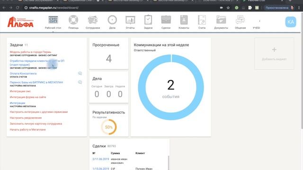Open the УЧЁБ navigation item

pyautogui.click(x=256, y=28)
